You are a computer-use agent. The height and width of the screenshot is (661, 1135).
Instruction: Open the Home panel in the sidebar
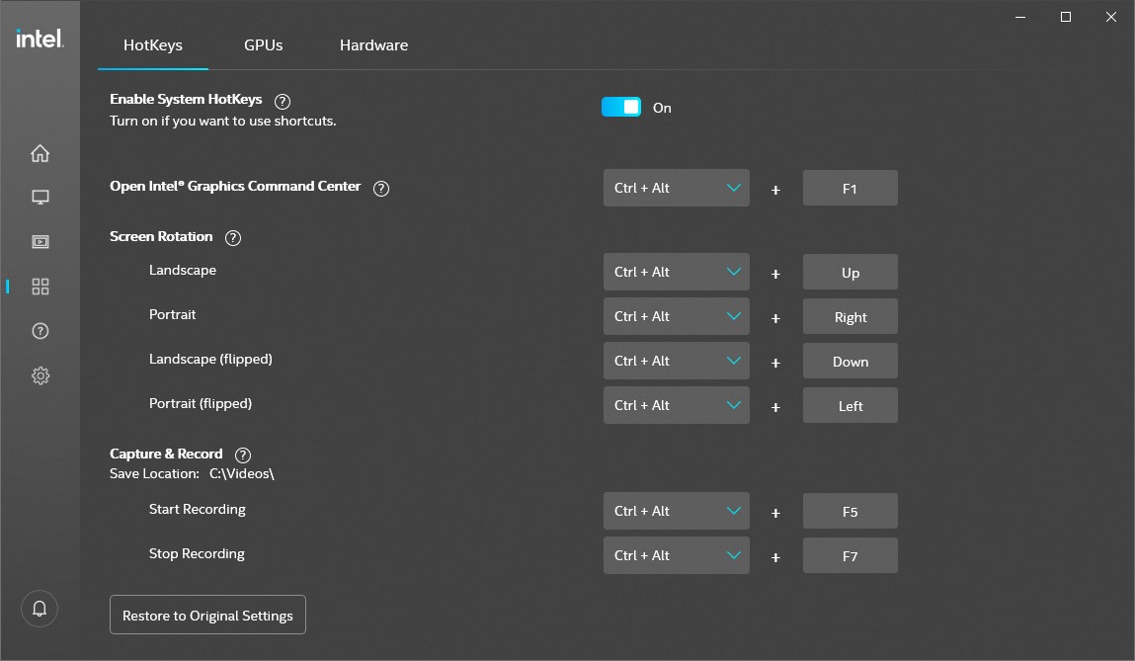40,153
